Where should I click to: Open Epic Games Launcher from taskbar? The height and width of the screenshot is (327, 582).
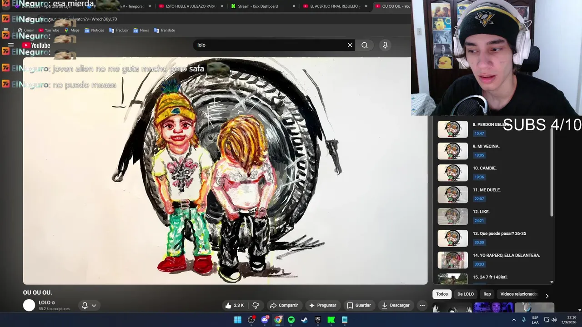click(x=318, y=320)
